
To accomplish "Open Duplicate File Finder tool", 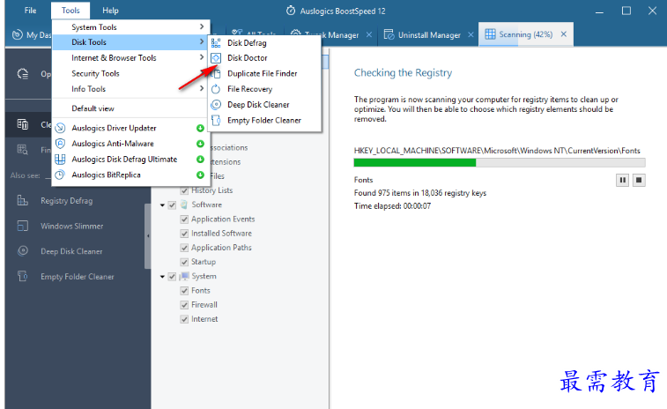I will (x=264, y=74).
